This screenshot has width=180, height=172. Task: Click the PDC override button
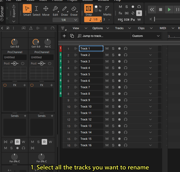point(120,20)
